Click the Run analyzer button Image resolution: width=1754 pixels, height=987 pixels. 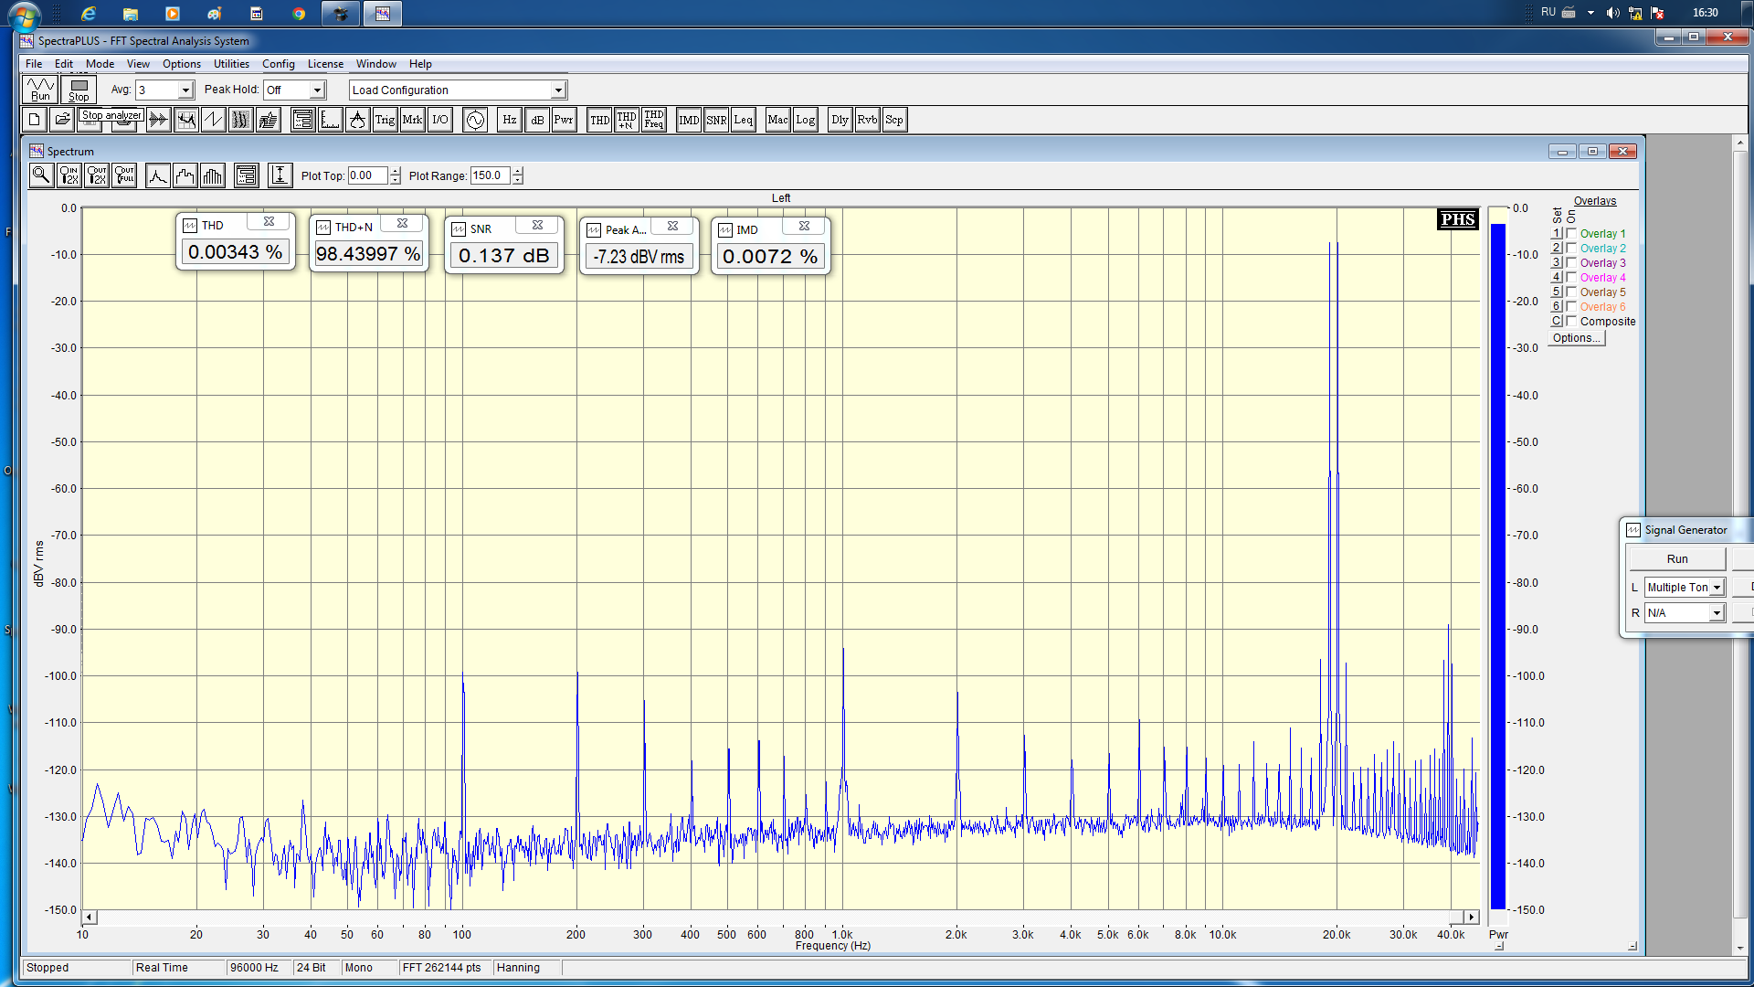40,90
